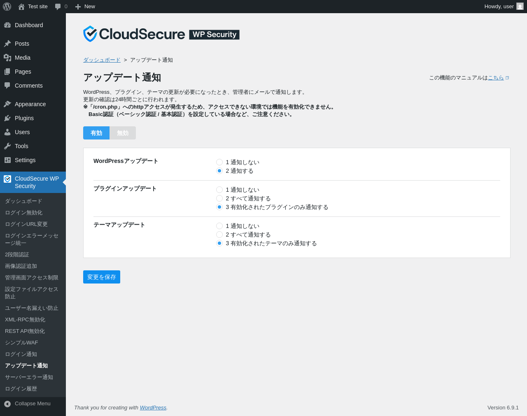The image size is (527, 416).
Task: Open the Test site home icon
Action: click(21, 7)
